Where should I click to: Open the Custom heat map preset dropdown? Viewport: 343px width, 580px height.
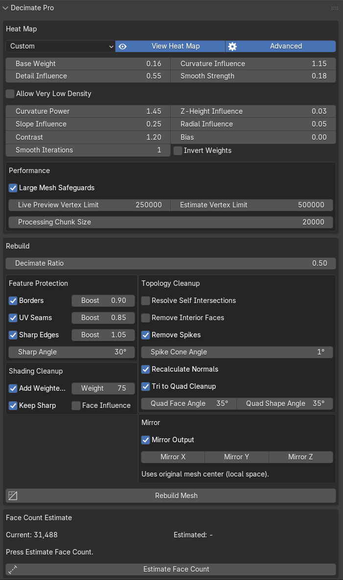[x=60, y=46]
